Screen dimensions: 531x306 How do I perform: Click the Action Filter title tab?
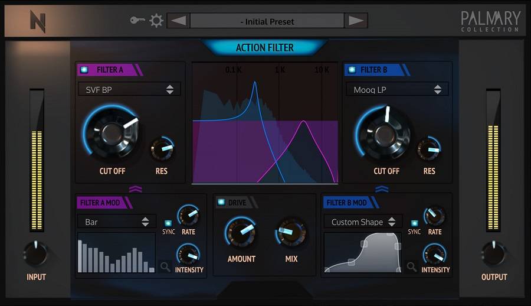[x=264, y=48]
